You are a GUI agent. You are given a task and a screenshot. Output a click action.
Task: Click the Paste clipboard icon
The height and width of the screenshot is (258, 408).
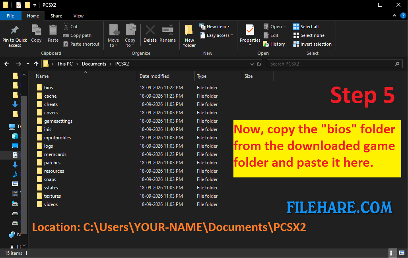point(53,30)
